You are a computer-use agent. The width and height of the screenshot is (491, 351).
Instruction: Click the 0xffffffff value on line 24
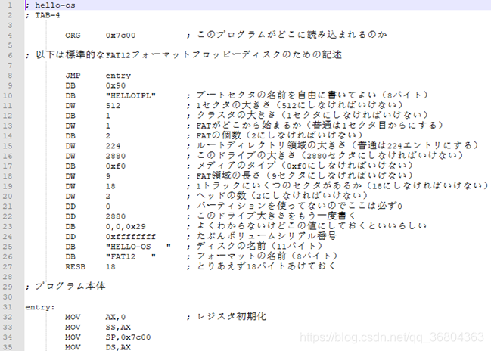pyautogui.click(x=131, y=237)
